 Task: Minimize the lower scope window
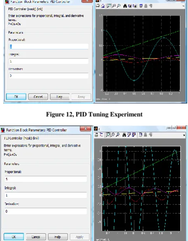point(169,128)
